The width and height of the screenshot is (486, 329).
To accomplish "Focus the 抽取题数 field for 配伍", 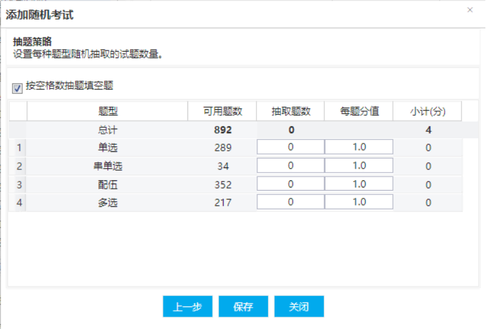I will (290, 184).
